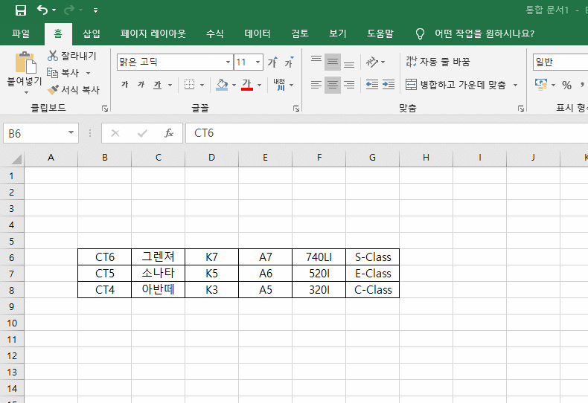Toggle italic 가 formatting

(141, 85)
